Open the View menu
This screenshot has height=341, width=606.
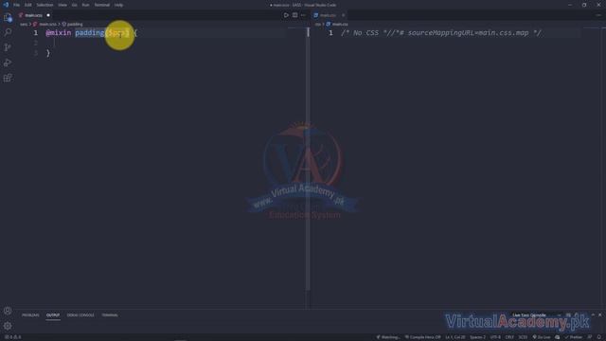[62, 5]
